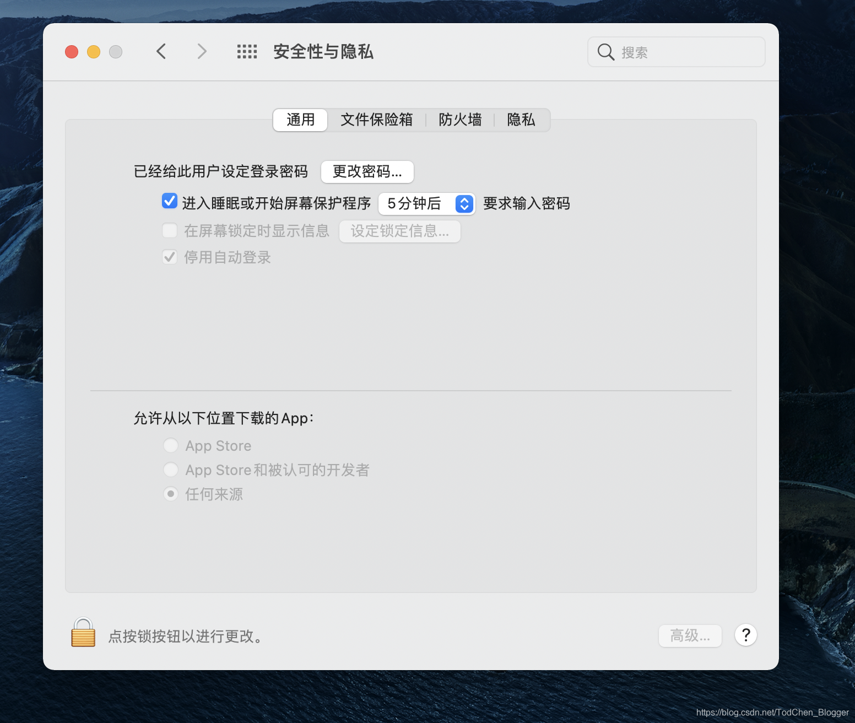Go back with the left chevron arrow

click(x=161, y=52)
